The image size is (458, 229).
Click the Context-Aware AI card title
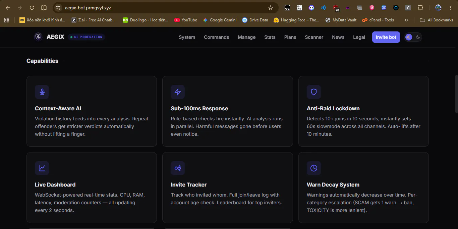[x=58, y=108]
